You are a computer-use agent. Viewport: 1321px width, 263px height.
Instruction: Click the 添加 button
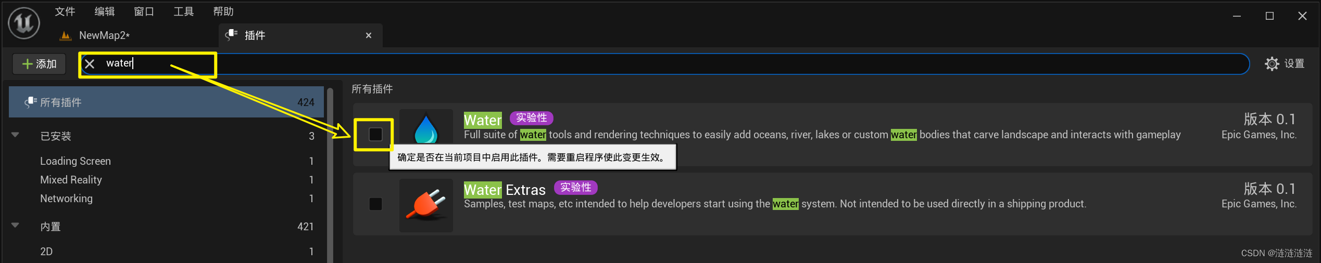coord(39,64)
